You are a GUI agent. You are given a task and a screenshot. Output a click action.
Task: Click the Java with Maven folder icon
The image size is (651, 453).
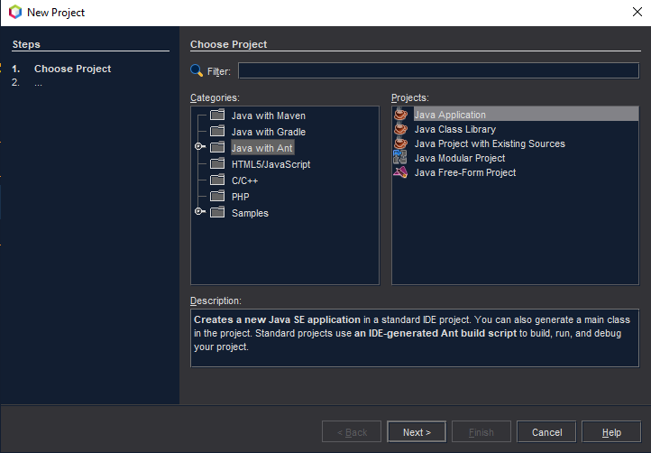[216, 116]
